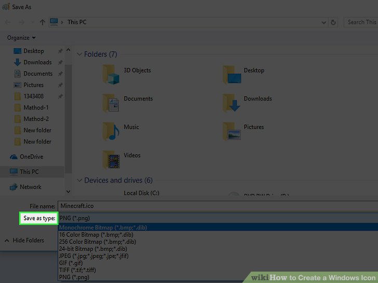Click the File name field containing Minecraft.ico

click(x=218, y=206)
